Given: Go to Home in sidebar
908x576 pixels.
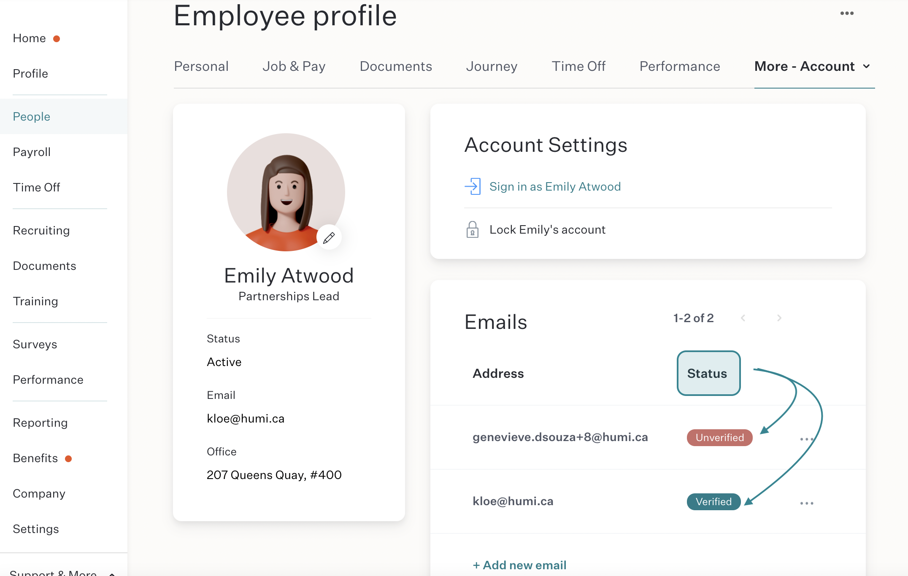Looking at the screenshot, I should [x=30, y=38].
